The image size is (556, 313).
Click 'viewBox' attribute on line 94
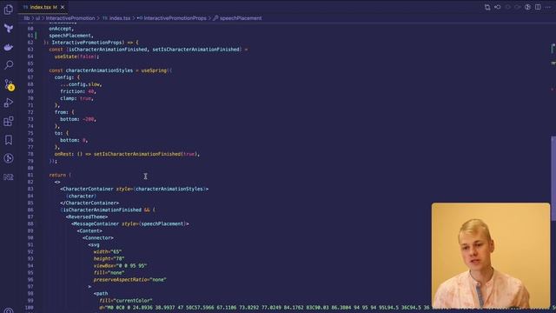click(x=103, y=266)
